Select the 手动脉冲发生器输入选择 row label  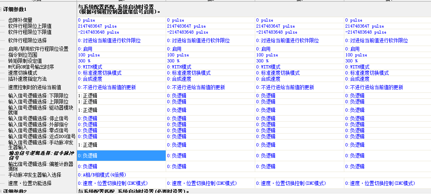35,175
